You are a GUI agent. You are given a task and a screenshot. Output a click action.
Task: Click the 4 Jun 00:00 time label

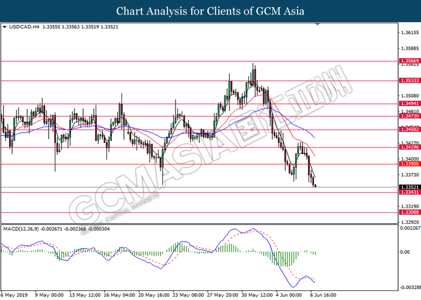[x=289, y=295]
